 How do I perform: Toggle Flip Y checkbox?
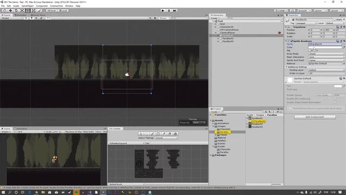click(x=315, y=50)
